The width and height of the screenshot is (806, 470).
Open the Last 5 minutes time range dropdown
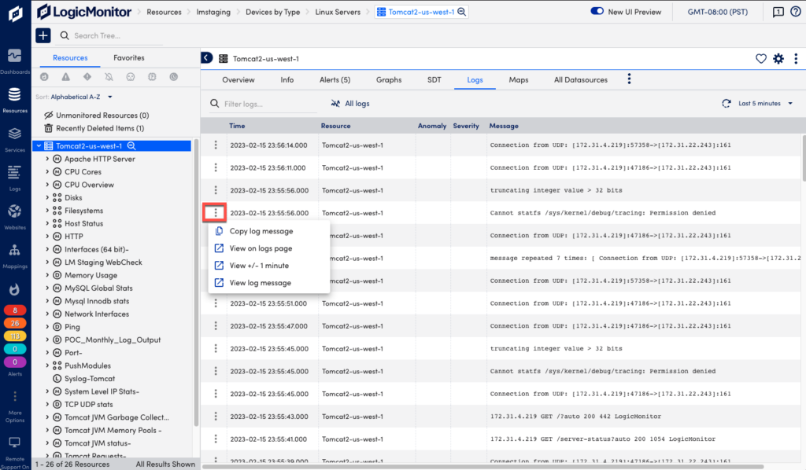point(766,103)
